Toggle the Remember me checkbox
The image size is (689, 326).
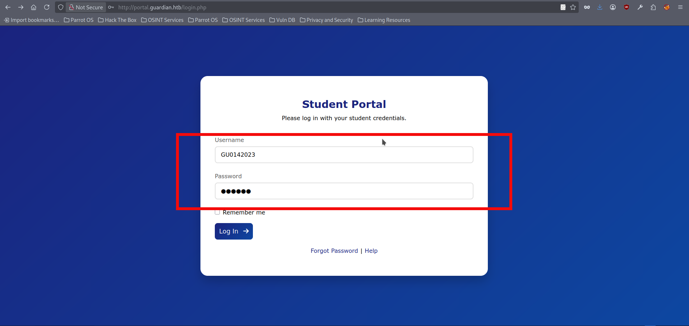217,212
